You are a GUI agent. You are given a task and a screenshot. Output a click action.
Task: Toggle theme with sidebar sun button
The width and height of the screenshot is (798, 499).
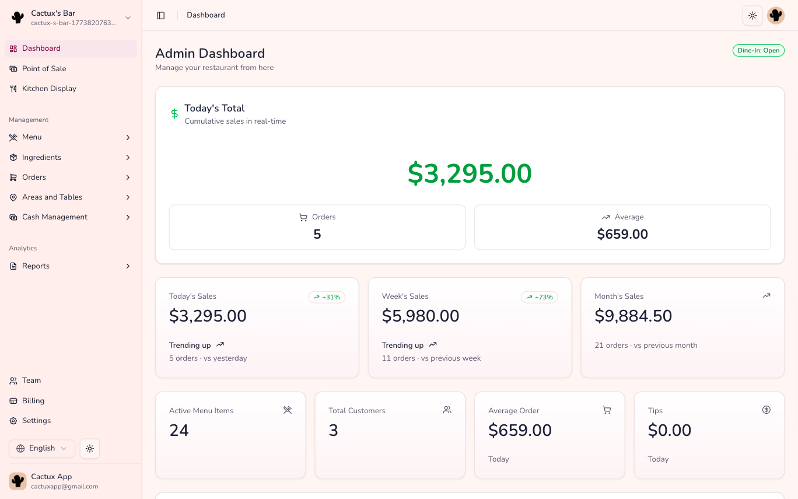click(90, 448)
